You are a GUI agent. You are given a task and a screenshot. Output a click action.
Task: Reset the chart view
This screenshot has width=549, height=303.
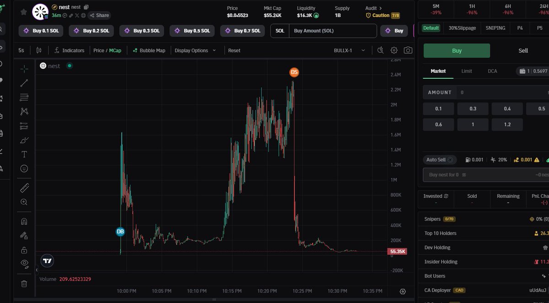(x=234, y=50)
